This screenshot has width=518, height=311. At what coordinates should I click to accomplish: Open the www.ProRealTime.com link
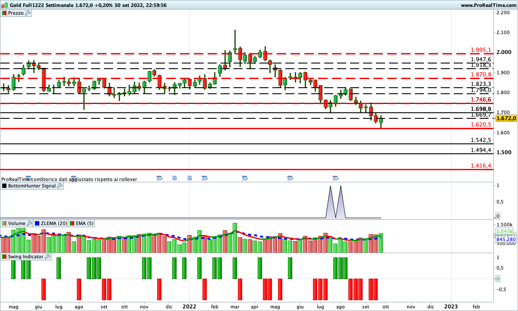pyautogui.click(x=488, y=5)
